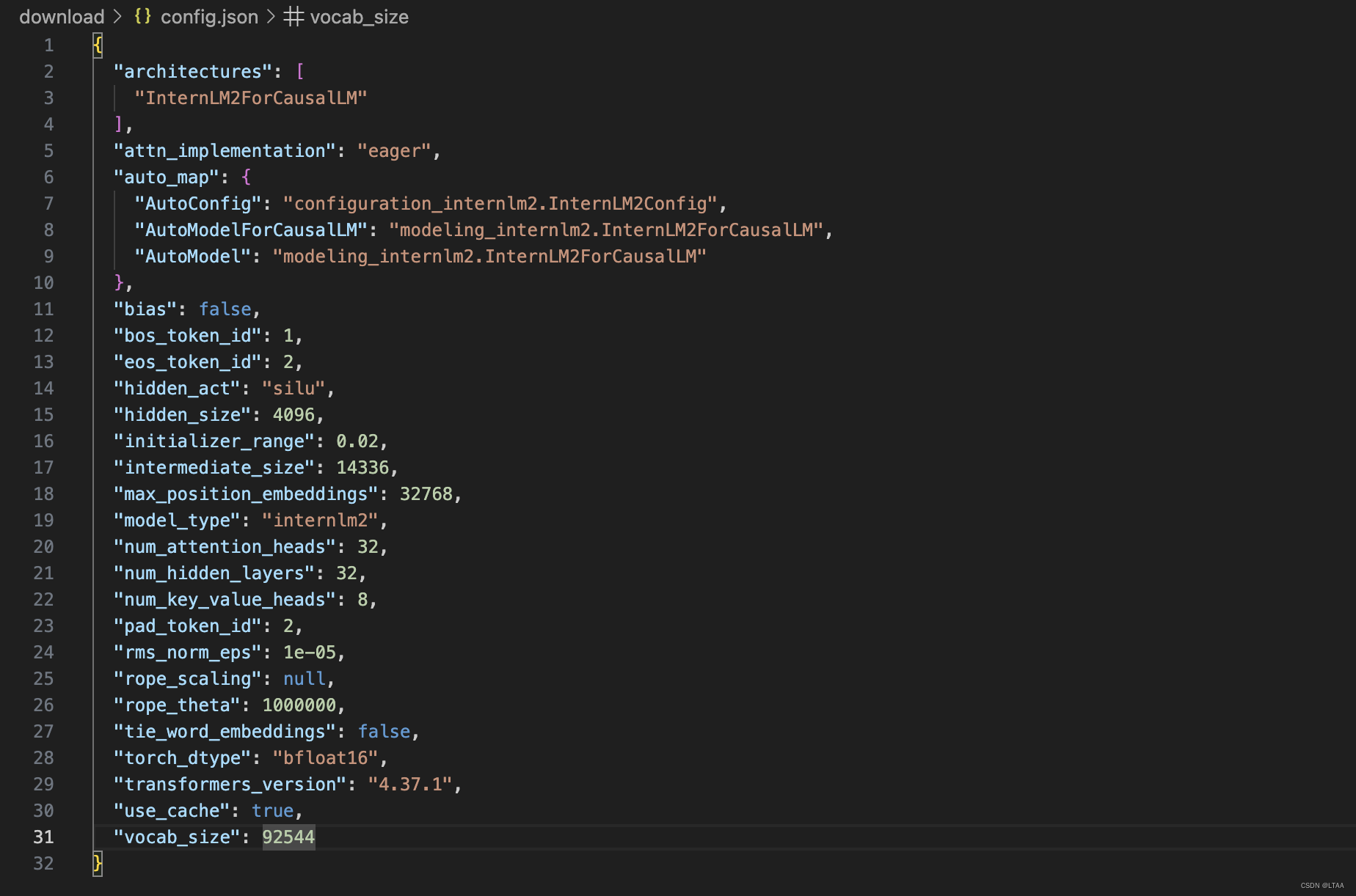
Task: Click the hash symbol icon before vocab_size
Action: point(294,17)
